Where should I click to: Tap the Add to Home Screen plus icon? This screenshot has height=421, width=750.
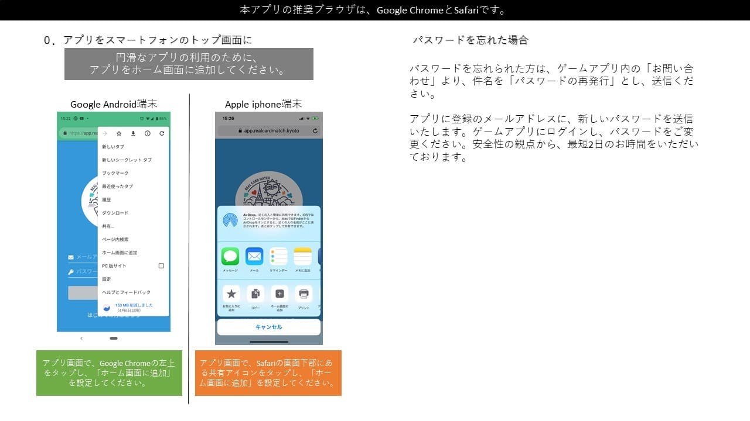point(279,294)
